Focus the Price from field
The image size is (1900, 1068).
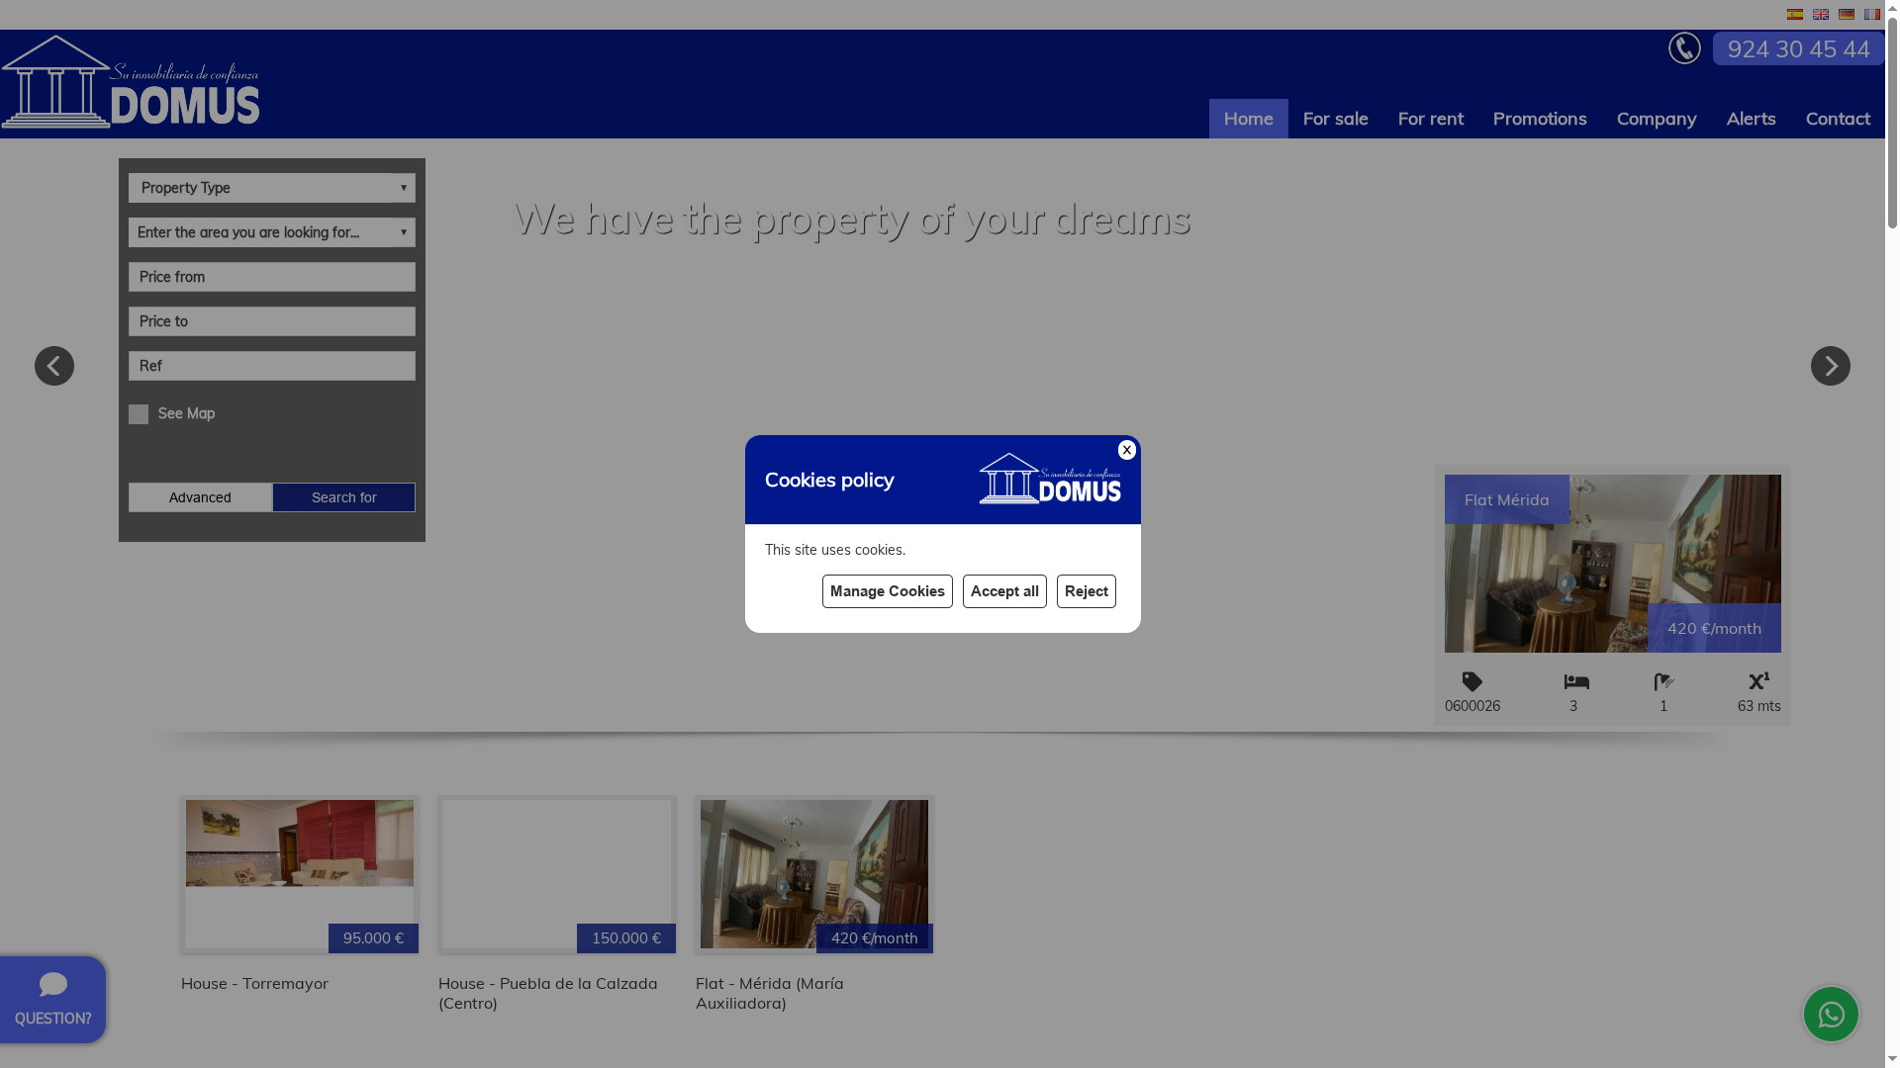272,277
